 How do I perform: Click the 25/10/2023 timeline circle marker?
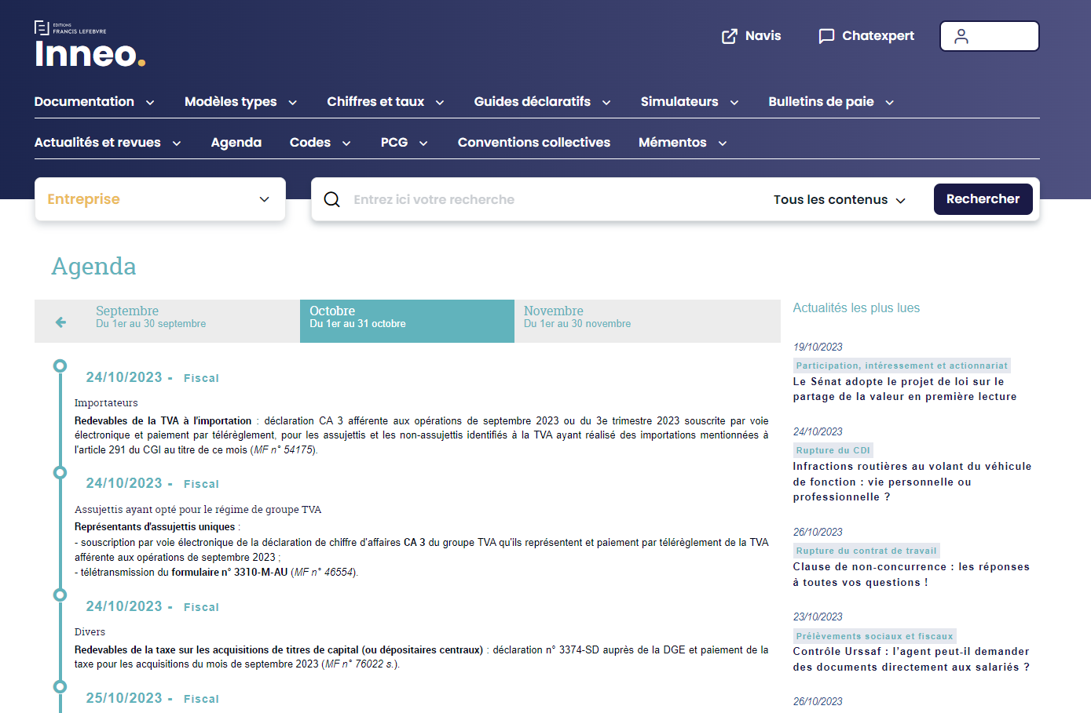[x=60, y=687]
